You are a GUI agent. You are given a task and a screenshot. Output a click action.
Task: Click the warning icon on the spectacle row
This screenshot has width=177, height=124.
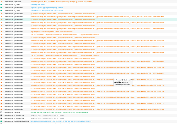point(1,2)
